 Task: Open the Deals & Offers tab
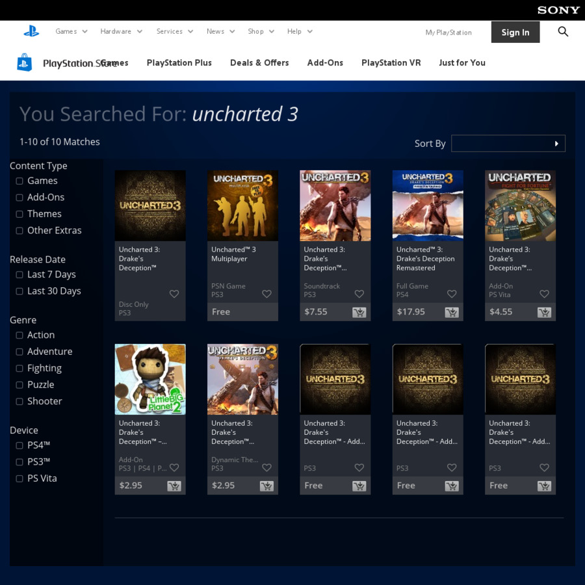tap(259, 62)
